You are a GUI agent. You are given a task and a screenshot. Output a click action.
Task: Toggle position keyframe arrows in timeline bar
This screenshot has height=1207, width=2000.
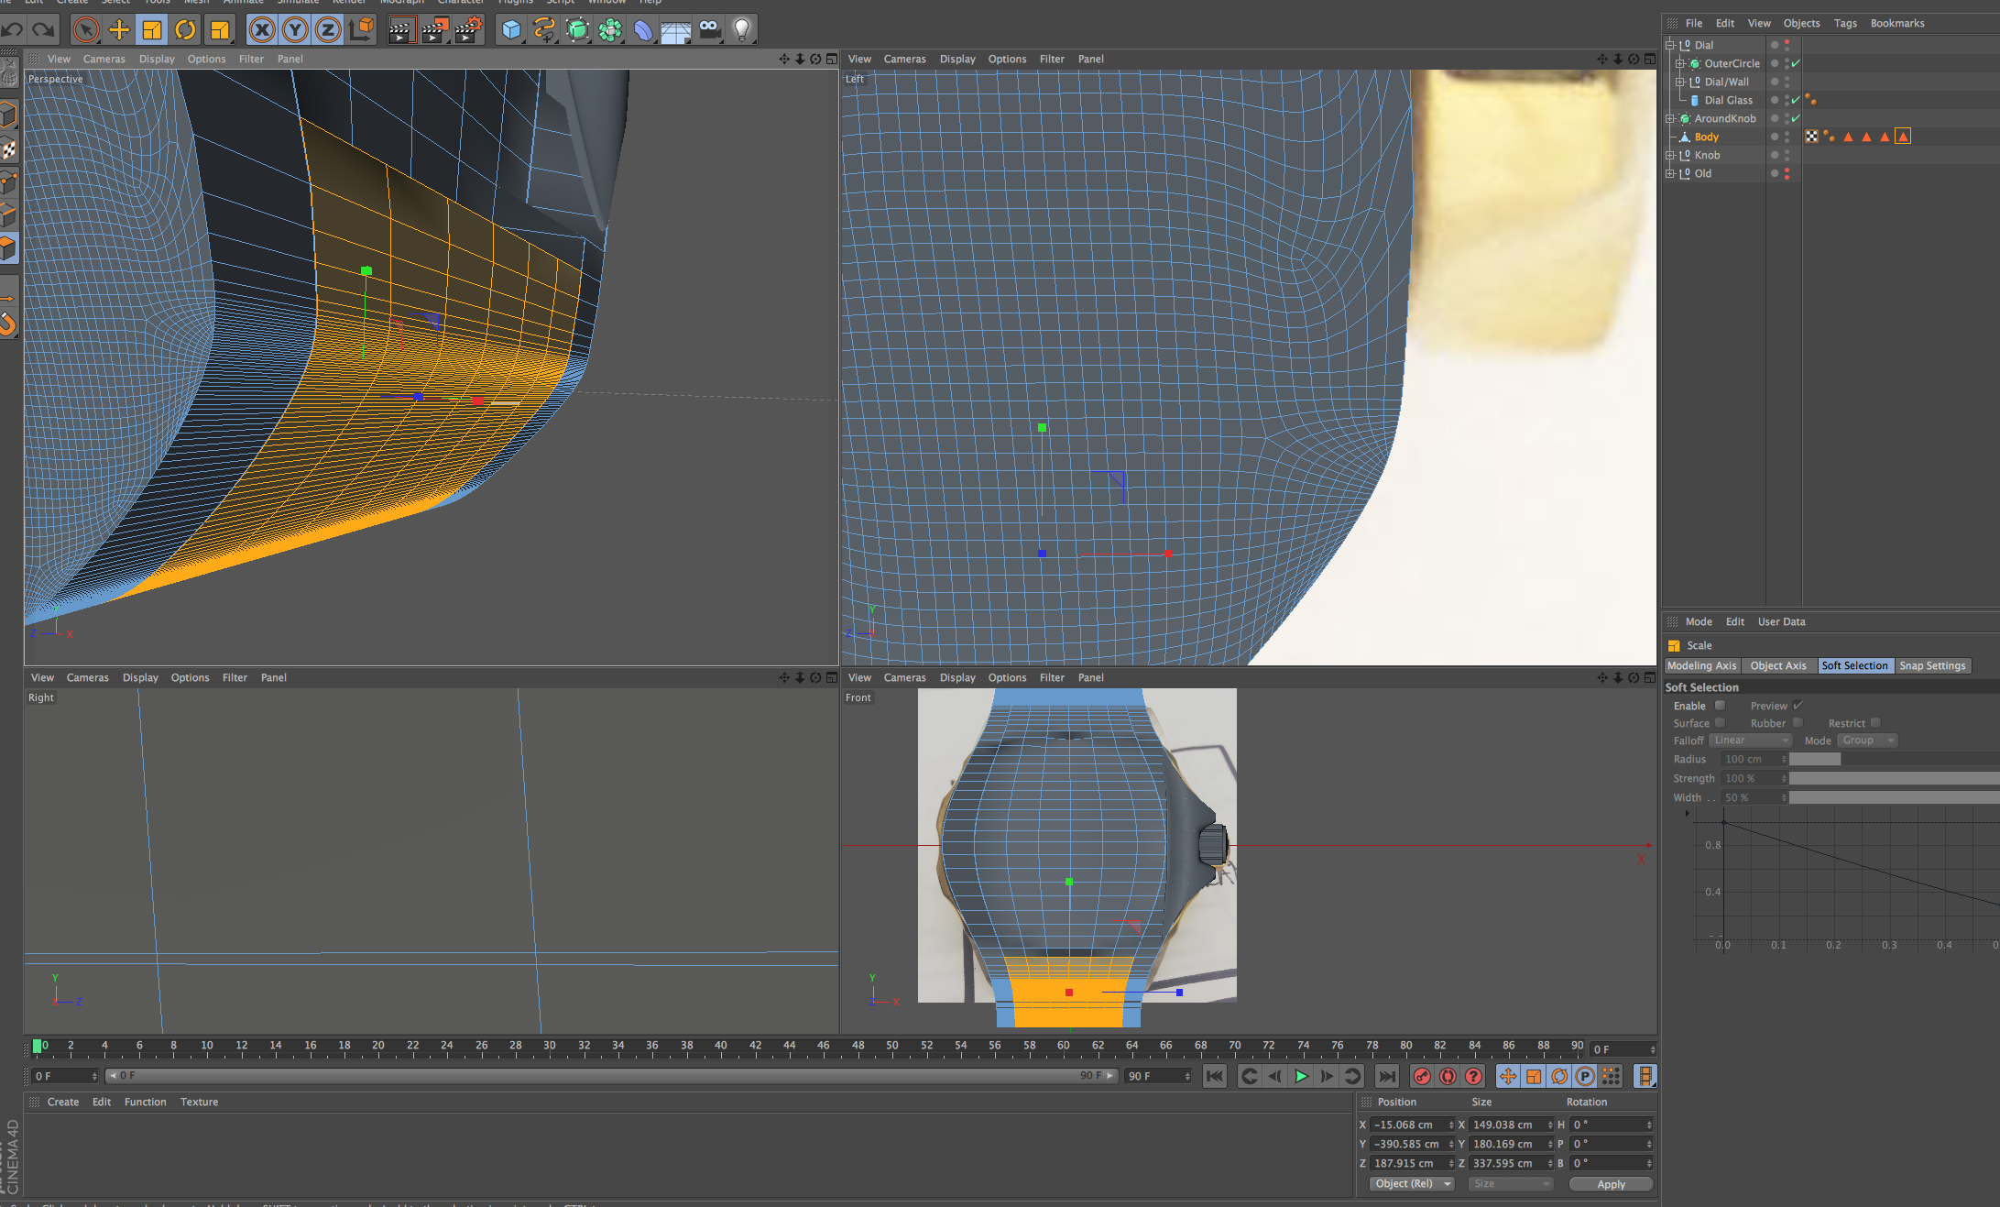point(1508,1076)
